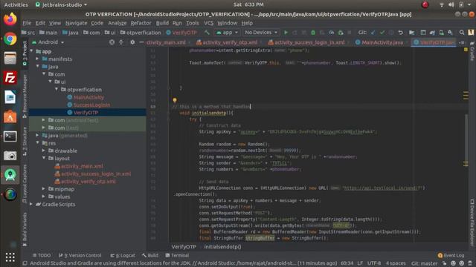Click the Git update project arrow icon
This screenshot has height=267, width=476.
[x=373, y=33]
